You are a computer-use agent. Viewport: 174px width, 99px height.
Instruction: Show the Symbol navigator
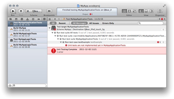tap(16, 19)
